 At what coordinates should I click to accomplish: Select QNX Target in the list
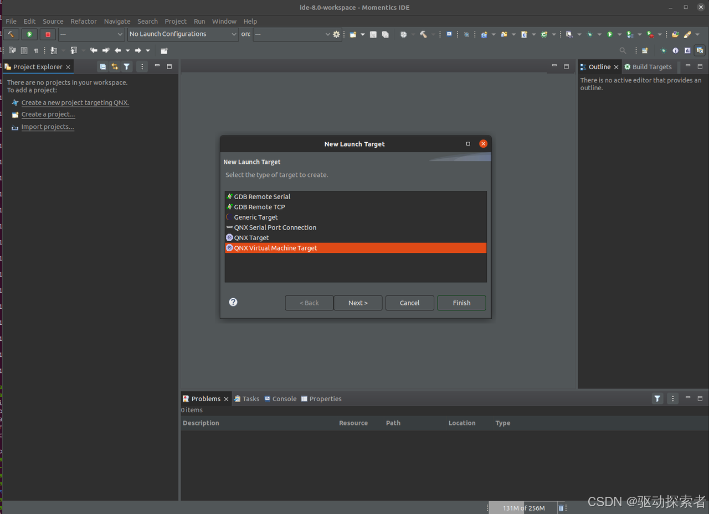click(x=356, y=238)
